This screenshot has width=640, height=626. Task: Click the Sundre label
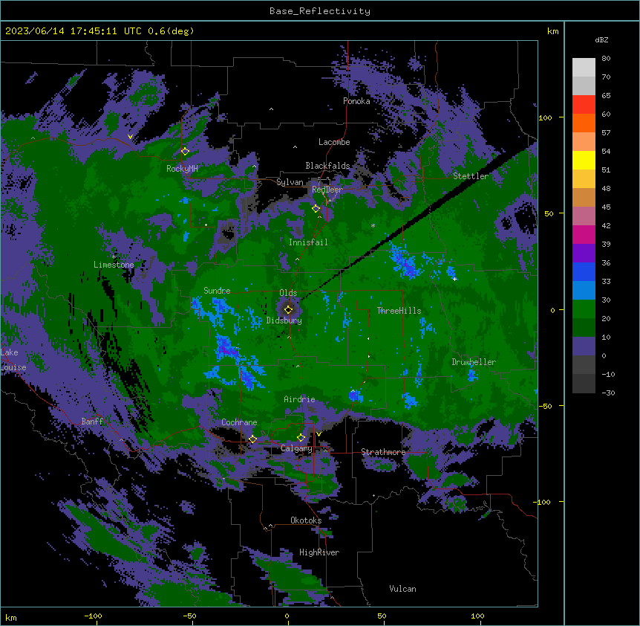click(x=217, y=291)
